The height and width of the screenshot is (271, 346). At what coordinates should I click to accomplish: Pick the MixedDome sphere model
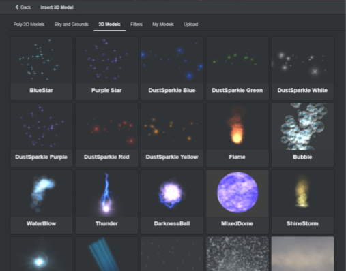point(237,202)
